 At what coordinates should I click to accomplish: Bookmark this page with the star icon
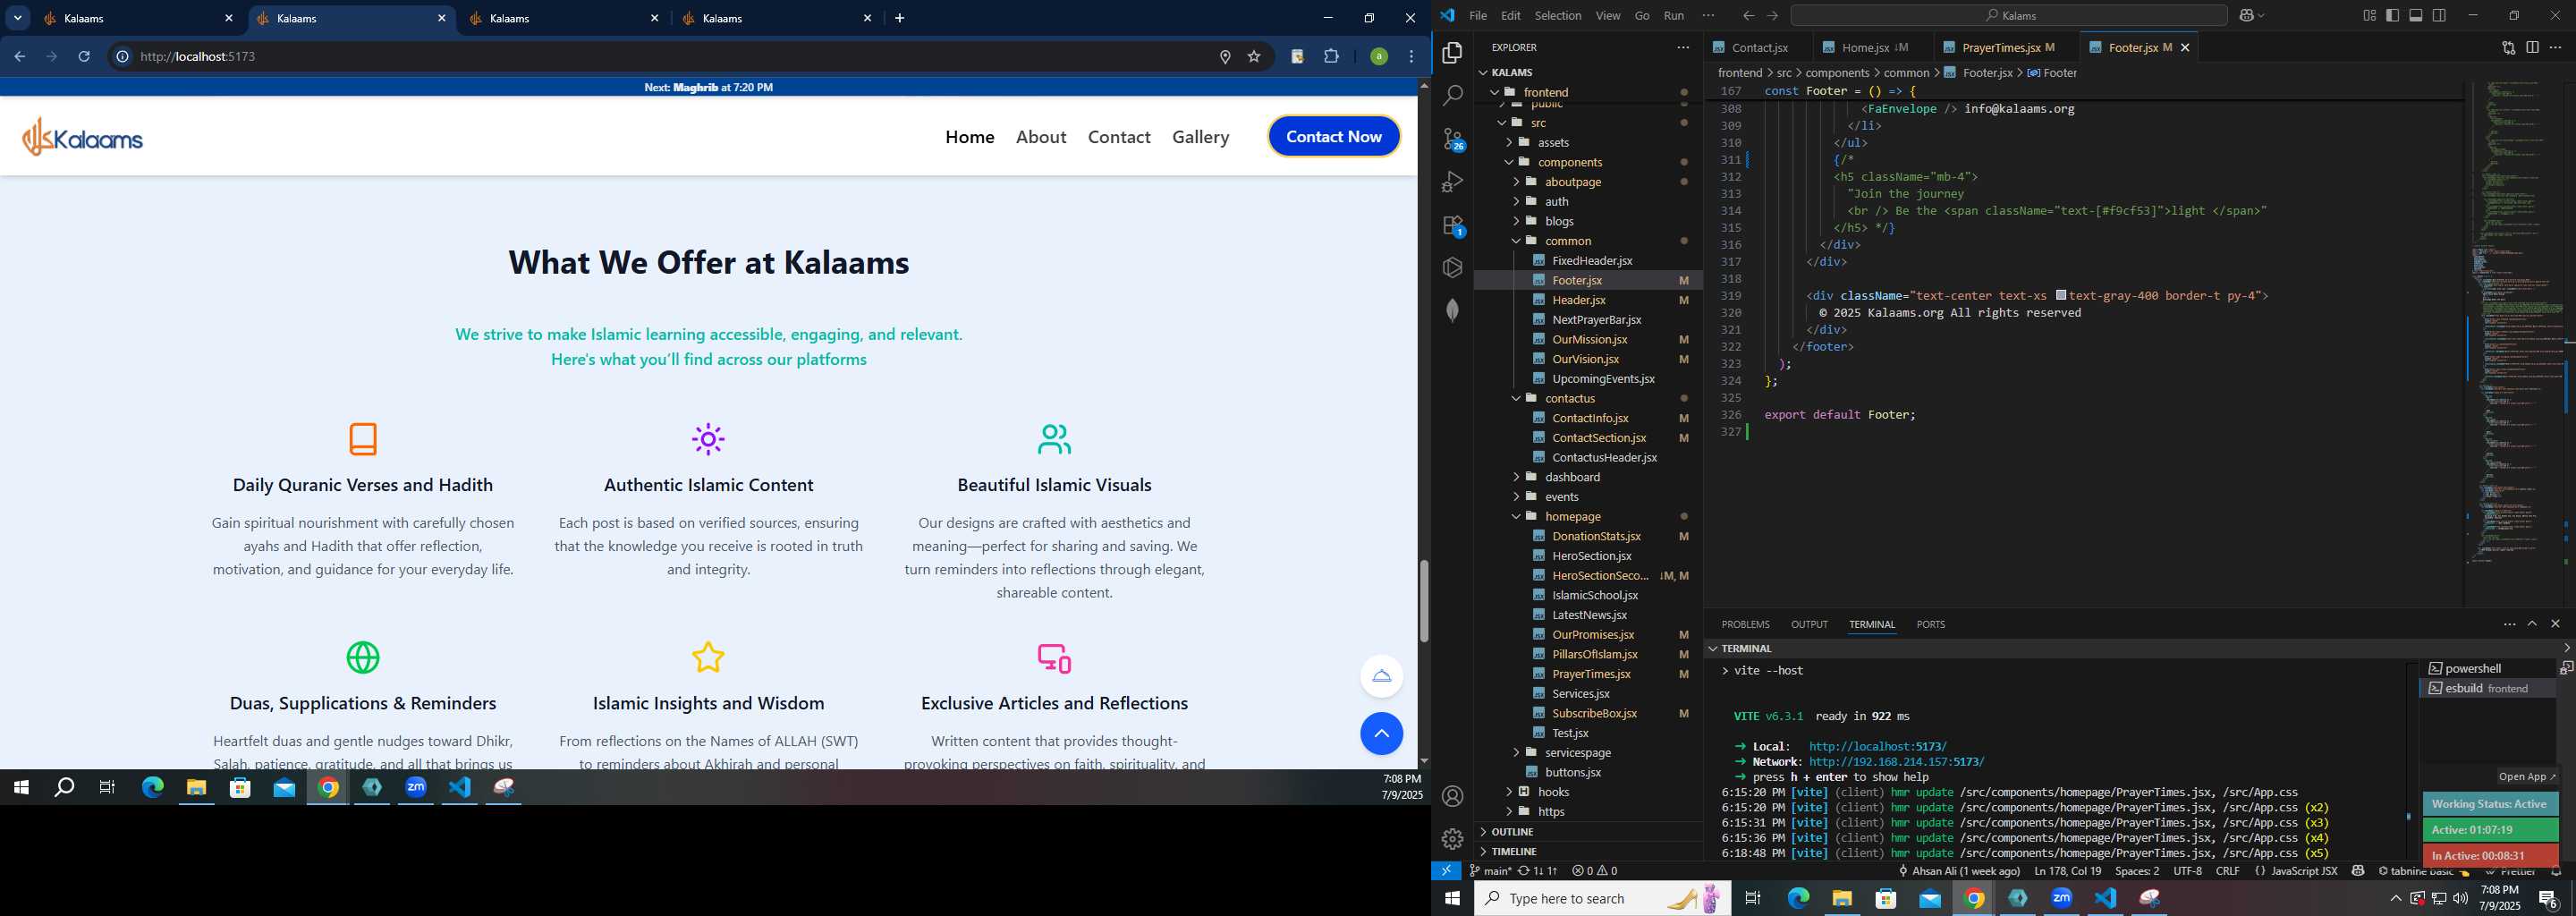1254,56
